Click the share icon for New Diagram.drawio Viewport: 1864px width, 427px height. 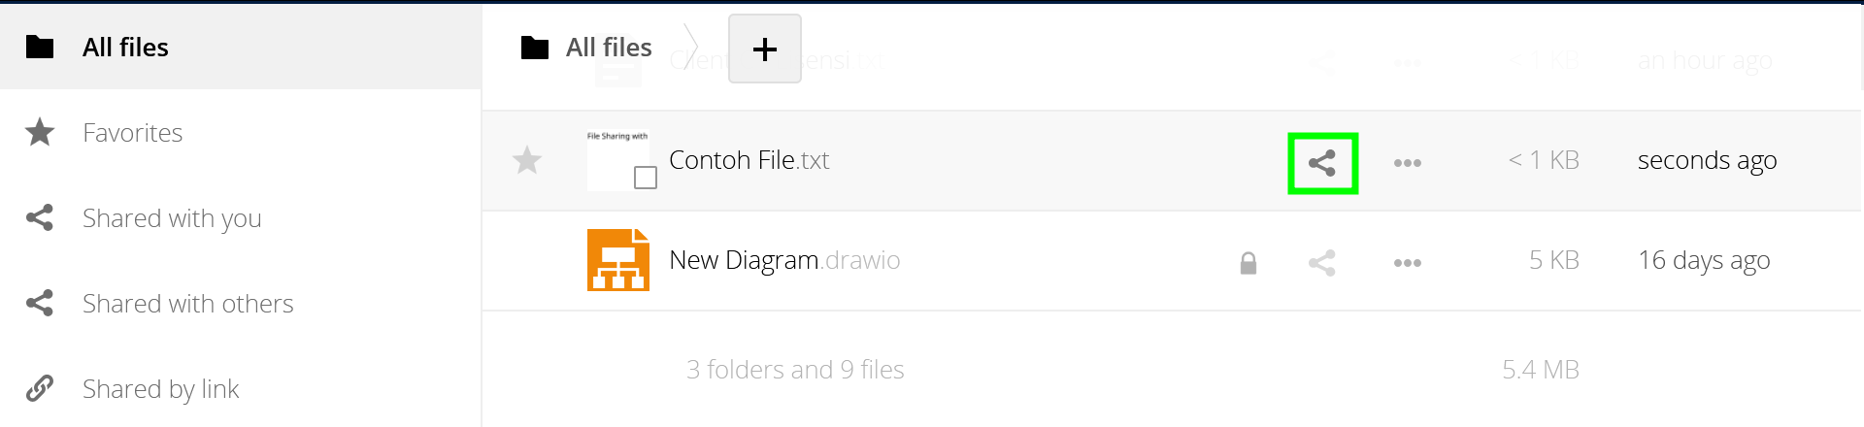click(1322, 263)
